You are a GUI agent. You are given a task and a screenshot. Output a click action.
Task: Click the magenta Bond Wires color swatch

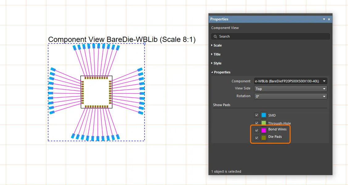pyautogui.click(x=264, y=130)
